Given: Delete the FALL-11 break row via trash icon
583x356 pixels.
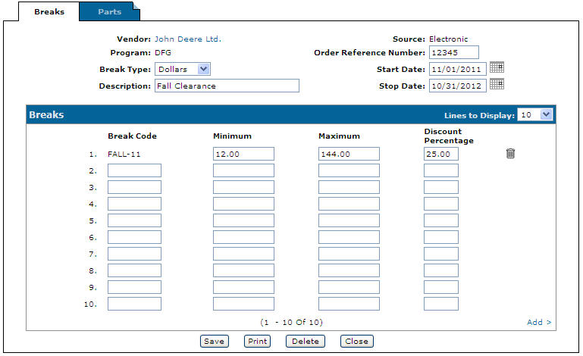Looking at the screenshot, I should 510,153.
